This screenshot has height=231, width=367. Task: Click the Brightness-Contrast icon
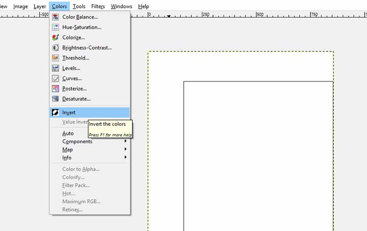pos(56,48)
